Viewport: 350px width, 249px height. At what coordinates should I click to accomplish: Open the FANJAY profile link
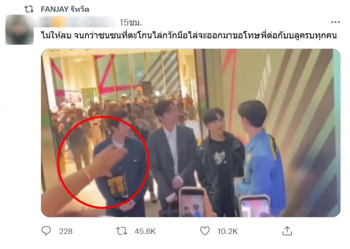54,9
